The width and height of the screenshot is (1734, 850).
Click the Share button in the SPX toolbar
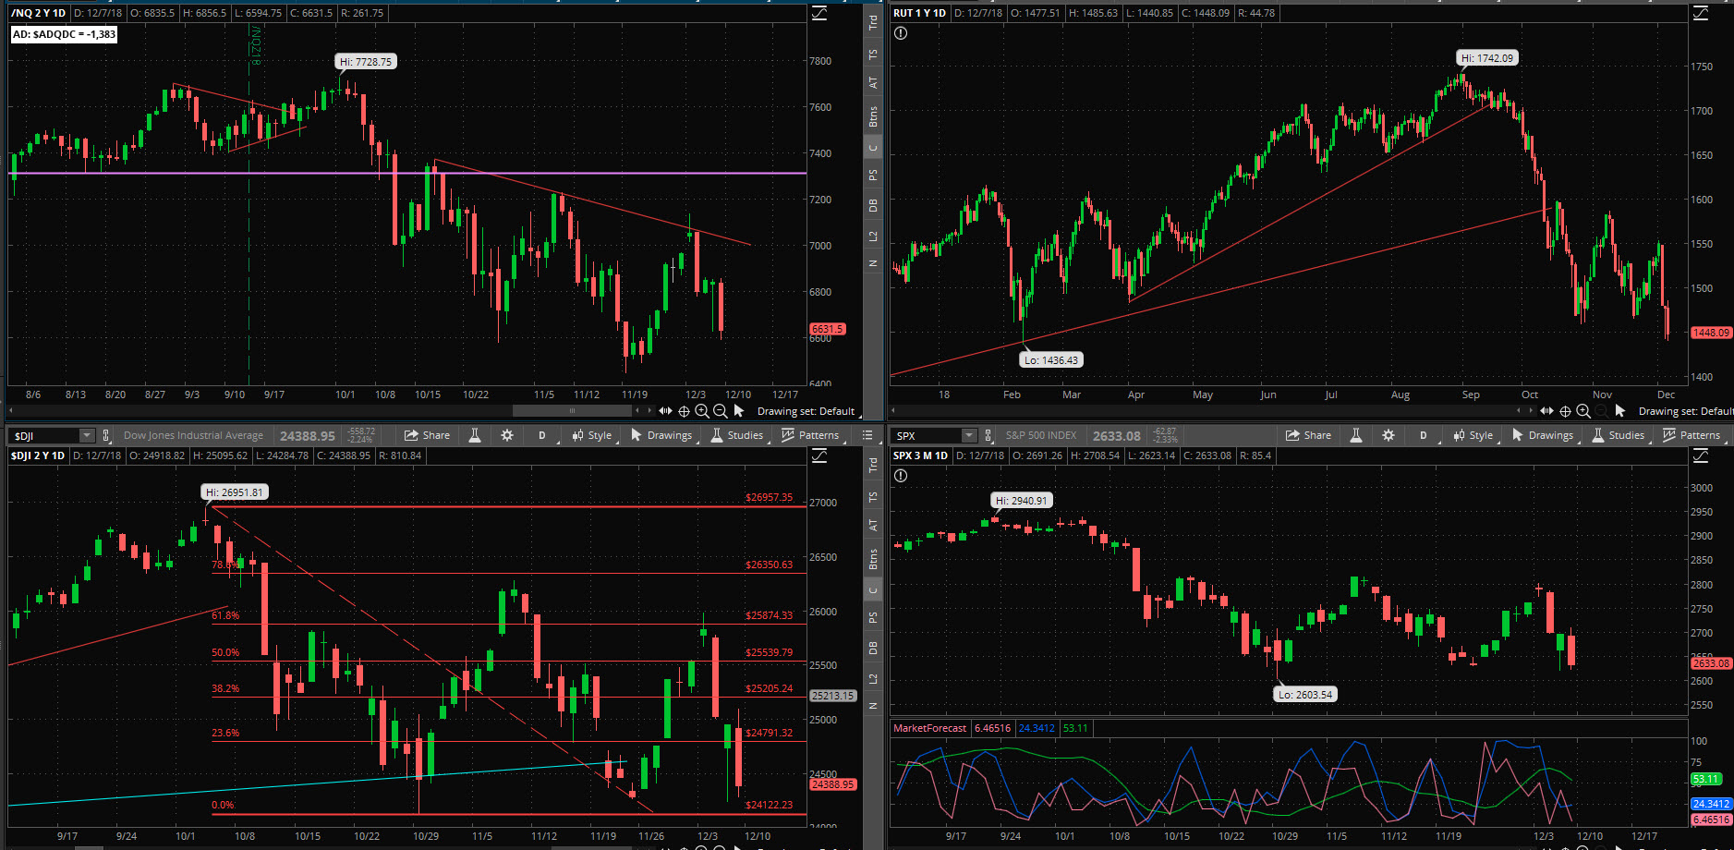(1308, 435)
